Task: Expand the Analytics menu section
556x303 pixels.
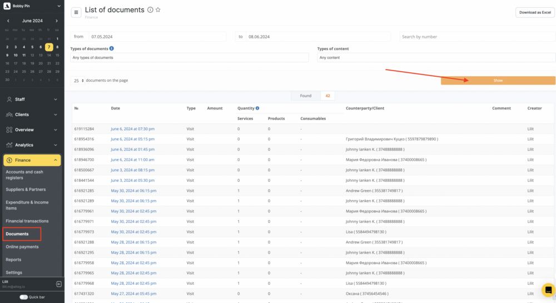Action: [x=55, y=145]
